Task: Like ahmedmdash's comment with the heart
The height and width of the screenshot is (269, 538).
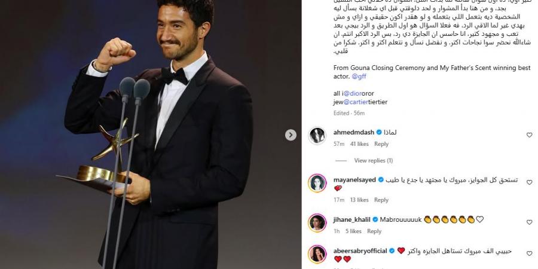Action: coord(529,135)
